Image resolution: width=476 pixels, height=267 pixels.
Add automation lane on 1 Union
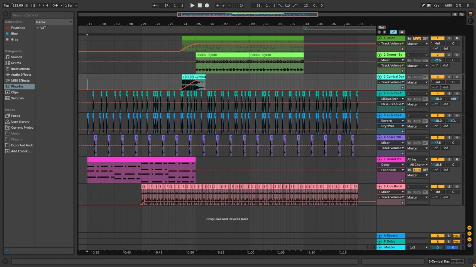[402, 49]
